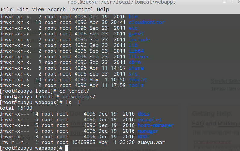The height and width of the screenshot is (151, 240).
Task: Click the games directory name
Action: pos(136,34)
